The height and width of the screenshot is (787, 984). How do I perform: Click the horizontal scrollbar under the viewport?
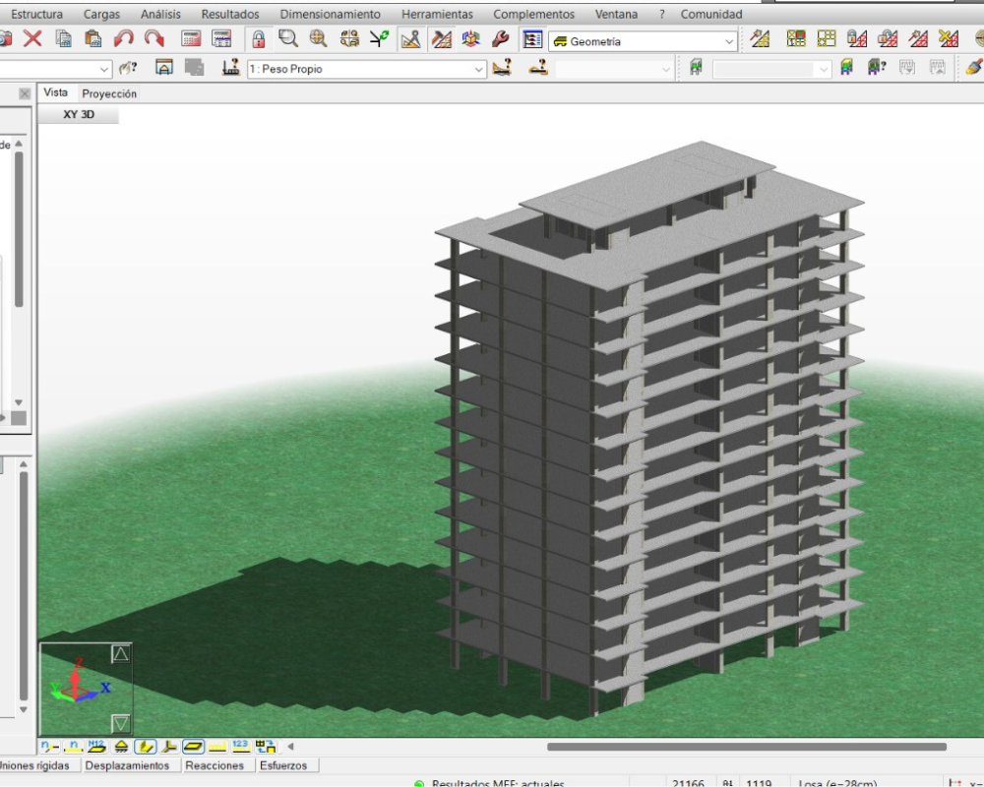746,747
